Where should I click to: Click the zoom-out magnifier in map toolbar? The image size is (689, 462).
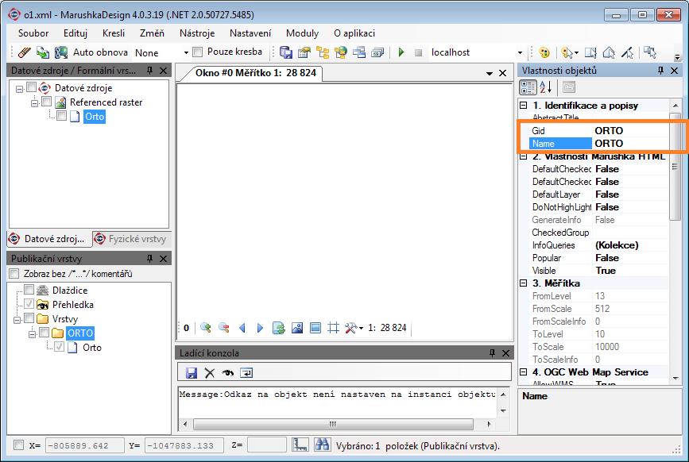pos(223,328)
